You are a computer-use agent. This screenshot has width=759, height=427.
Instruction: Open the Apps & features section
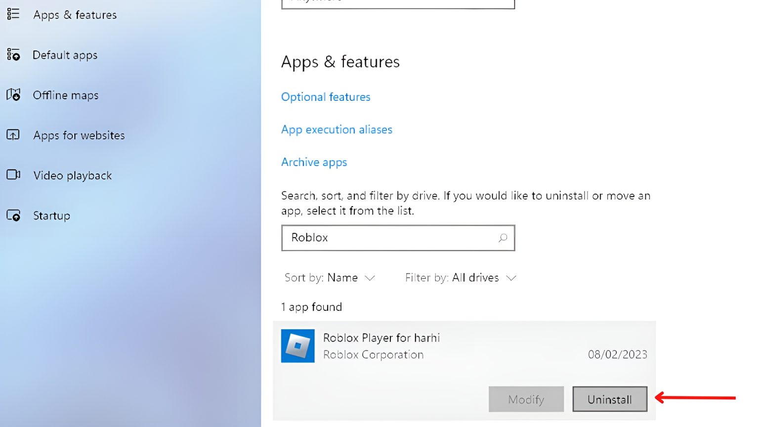75,15
